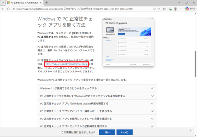Expand ストレージ容量を確認する section
197x137 pixels.
coord(97,119)
